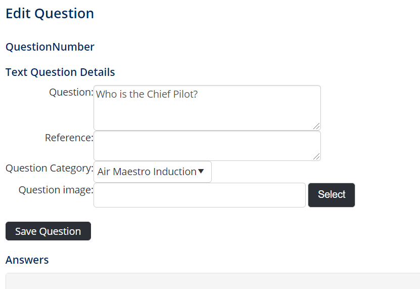Click the Question box resize handle
The height and width of the screenshot is (289, 420).
coord(316,126)
